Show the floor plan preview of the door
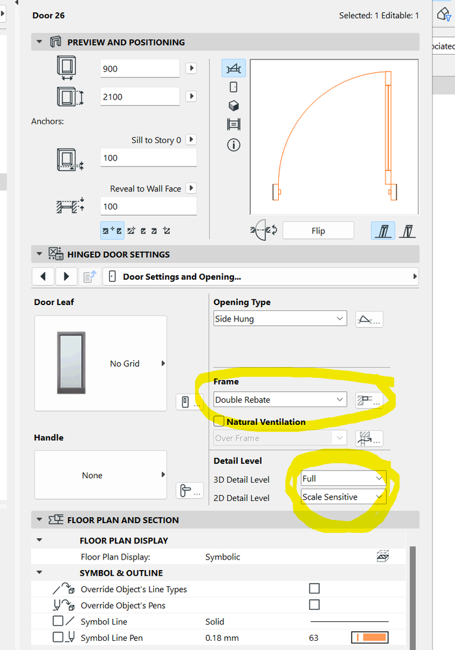 coord(234,68)
